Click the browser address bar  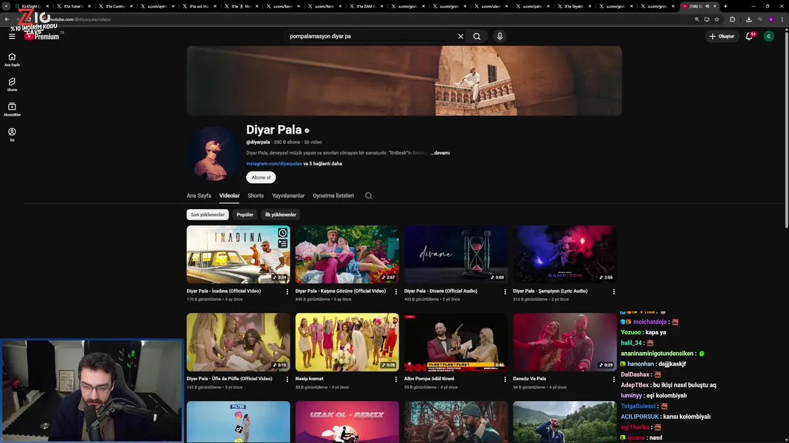(x=370, y=19)
